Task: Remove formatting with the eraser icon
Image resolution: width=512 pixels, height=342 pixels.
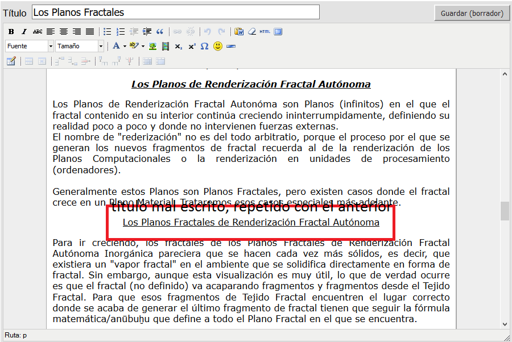Action: tap(252, 32)
